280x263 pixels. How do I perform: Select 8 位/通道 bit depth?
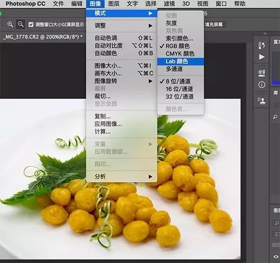coord(181,81)
